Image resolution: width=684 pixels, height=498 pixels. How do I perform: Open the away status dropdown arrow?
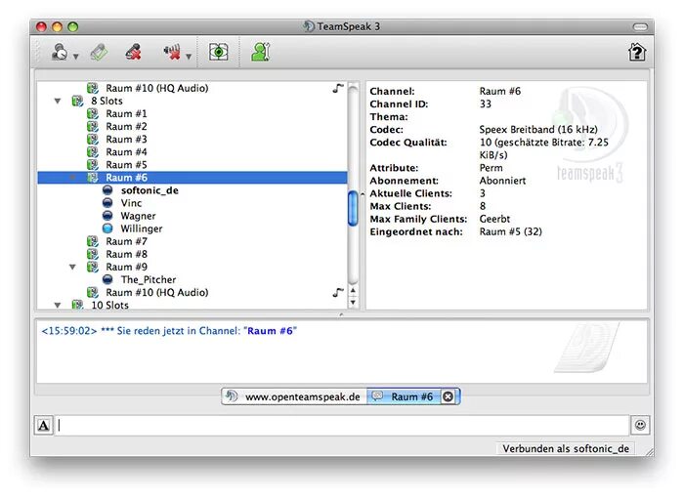click(x=76, y=57)
